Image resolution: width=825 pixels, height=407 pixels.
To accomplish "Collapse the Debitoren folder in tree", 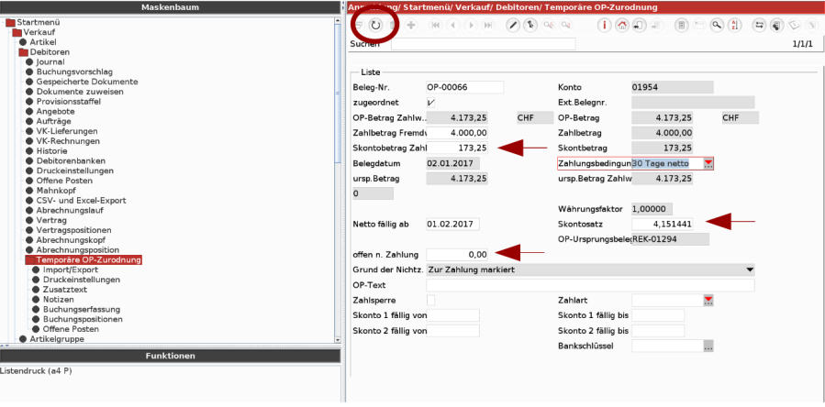I will point(23,52).
